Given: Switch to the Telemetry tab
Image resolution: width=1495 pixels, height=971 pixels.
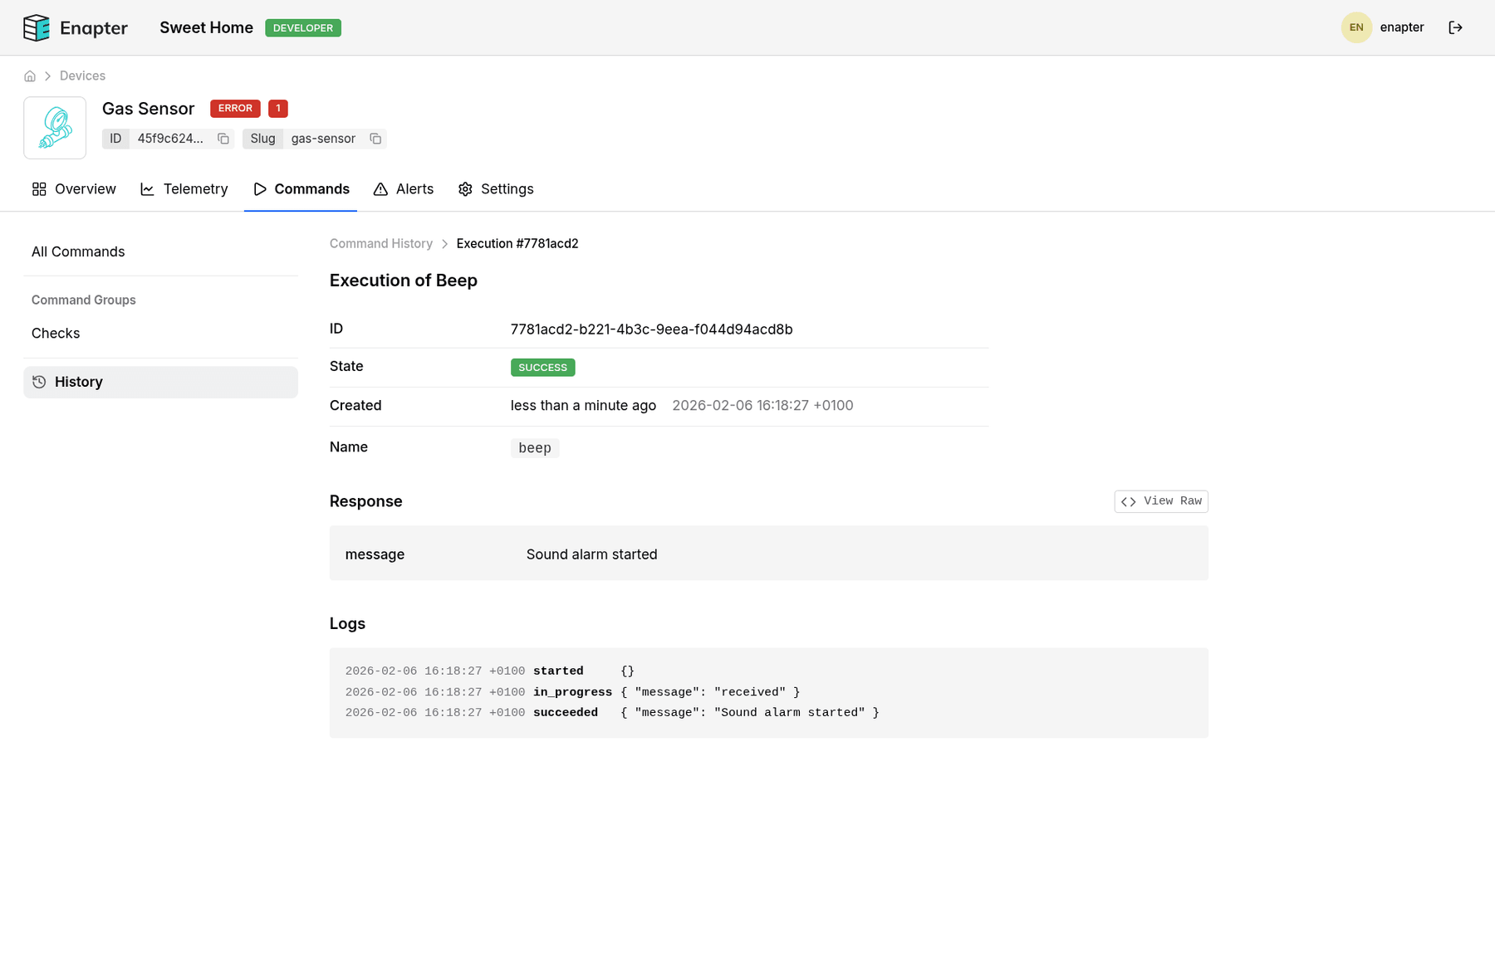Looking at the screenshot, I should coord(184,189).
